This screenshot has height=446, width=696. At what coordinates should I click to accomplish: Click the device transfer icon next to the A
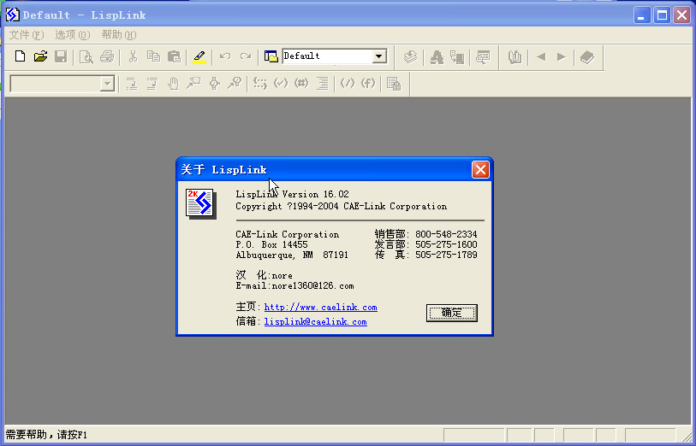tap(457, 57)
